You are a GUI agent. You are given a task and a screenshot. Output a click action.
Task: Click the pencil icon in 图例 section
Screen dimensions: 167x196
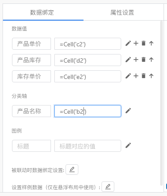128,145
